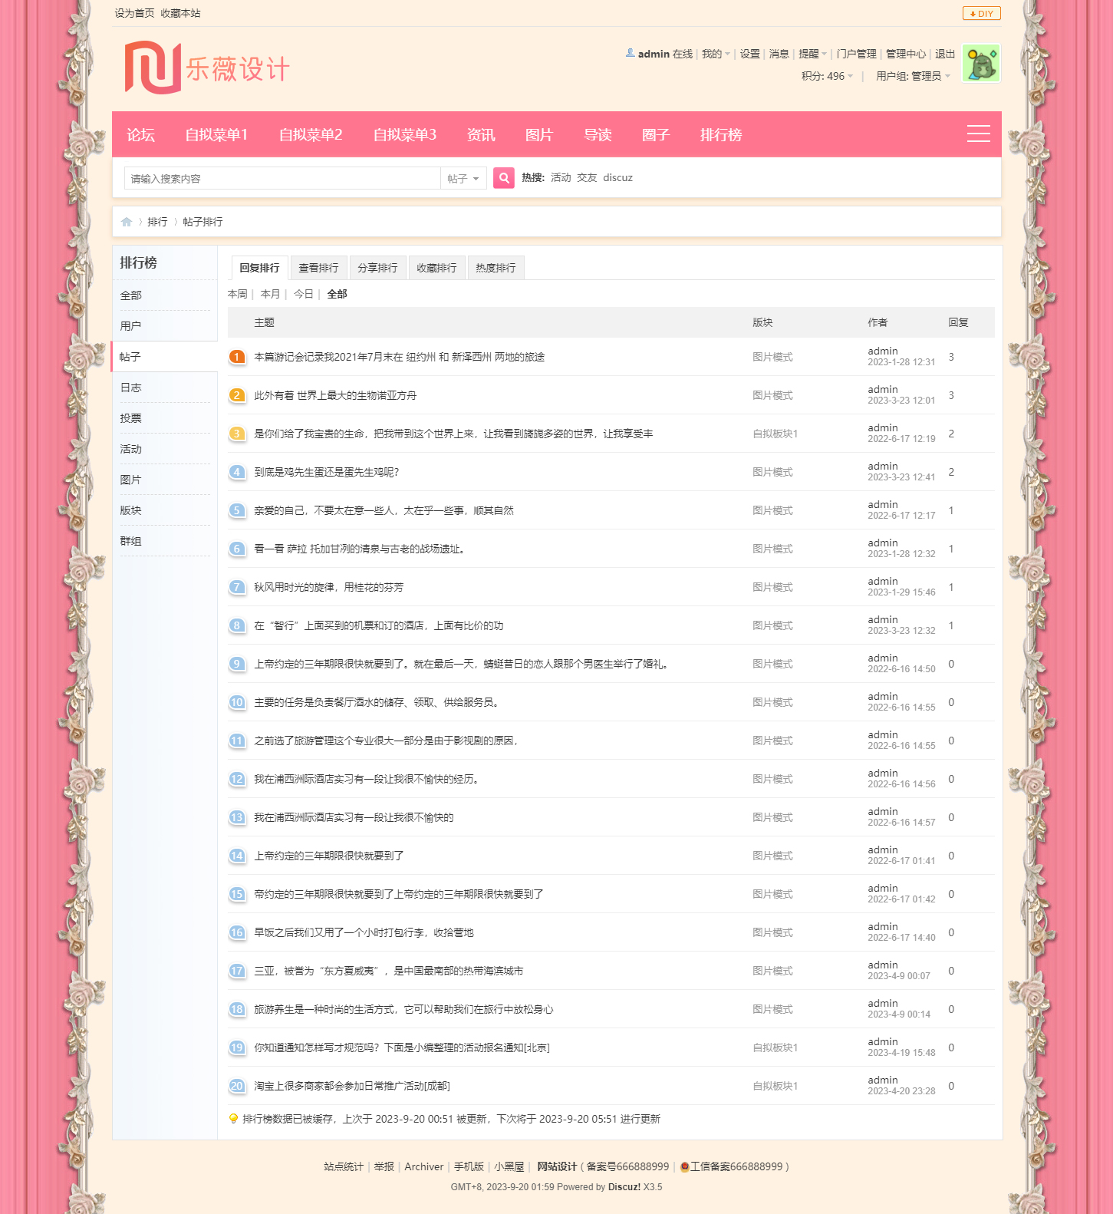Select 日志 in the ranking sidebar

pos(131,388)
